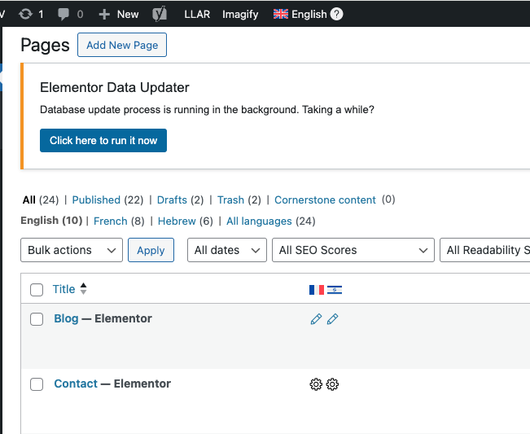Open the Yoast SEO icon in admin bar

[x=160, y=14]
